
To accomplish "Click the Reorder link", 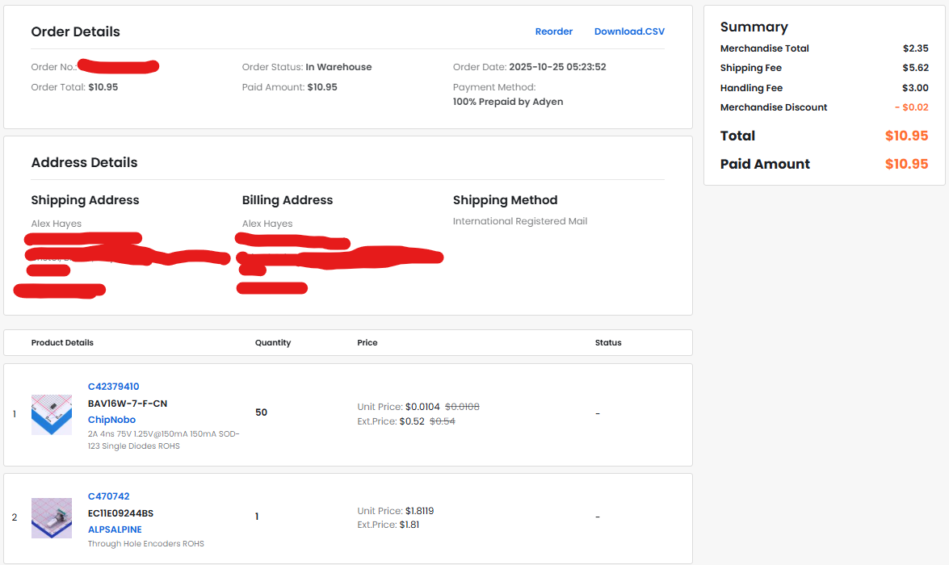I will [x=553, y=31].
